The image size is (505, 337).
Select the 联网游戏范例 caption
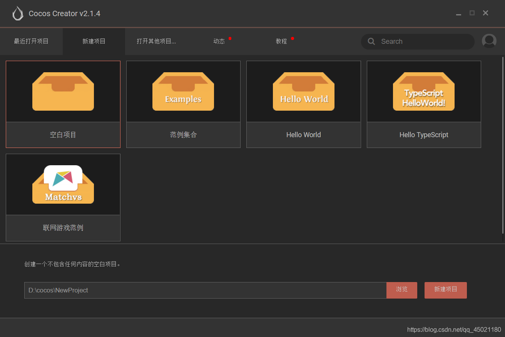coord(63,228)
